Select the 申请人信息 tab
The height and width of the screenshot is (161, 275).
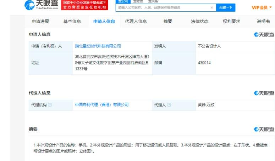tap(104, 21)
